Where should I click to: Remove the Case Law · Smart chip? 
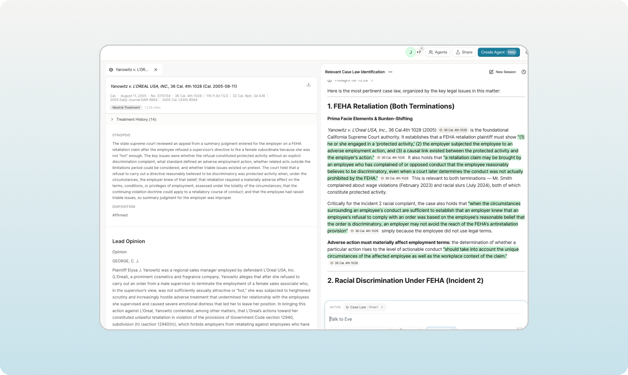tap(382, 307)
